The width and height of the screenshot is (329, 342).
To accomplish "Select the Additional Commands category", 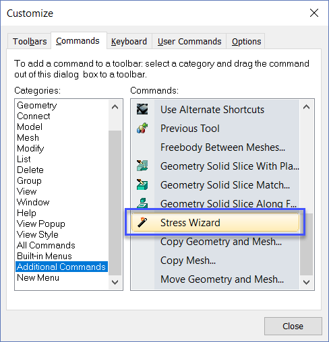I will (61, 267).
